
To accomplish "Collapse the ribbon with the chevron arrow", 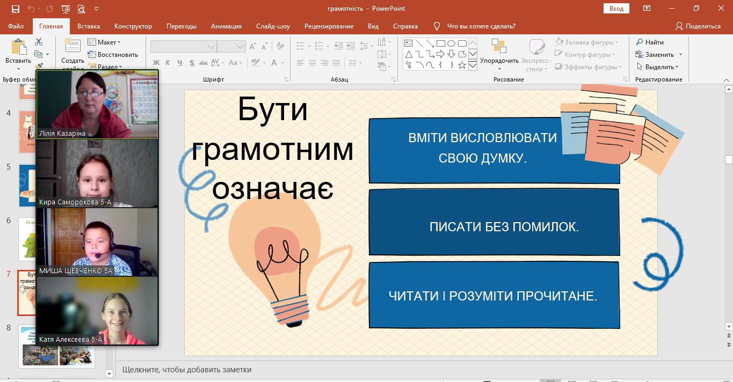I will 727,79.
